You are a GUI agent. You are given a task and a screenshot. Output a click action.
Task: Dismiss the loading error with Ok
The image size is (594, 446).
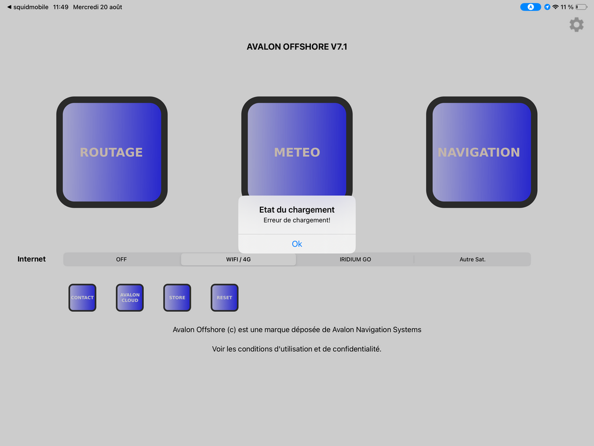coord(297,244)
